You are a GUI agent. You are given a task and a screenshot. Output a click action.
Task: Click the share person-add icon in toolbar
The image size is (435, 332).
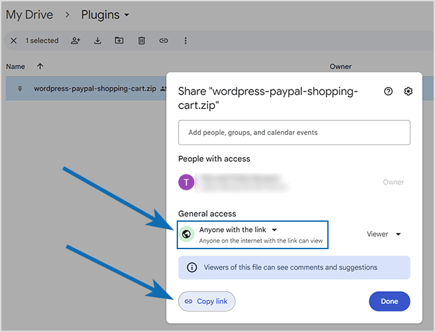[76, 41]
